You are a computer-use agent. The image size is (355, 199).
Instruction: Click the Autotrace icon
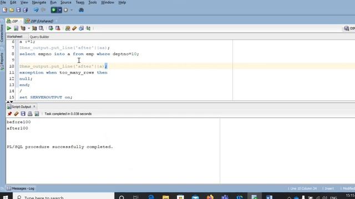click(x=34, y=28)
